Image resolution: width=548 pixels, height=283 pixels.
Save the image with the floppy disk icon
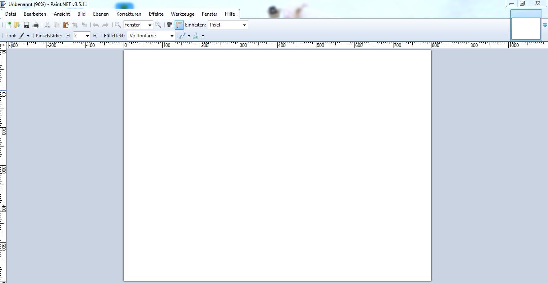coord(26,25)
